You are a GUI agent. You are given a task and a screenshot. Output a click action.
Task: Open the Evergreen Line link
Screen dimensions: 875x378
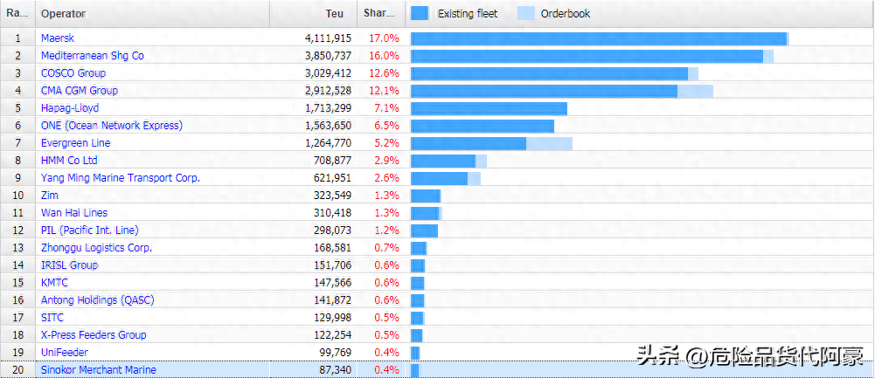[75, 142]
